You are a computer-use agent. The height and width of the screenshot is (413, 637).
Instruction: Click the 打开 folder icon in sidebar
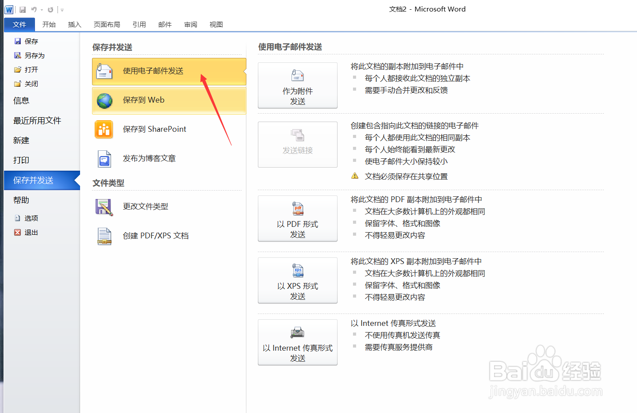(18, 69)
